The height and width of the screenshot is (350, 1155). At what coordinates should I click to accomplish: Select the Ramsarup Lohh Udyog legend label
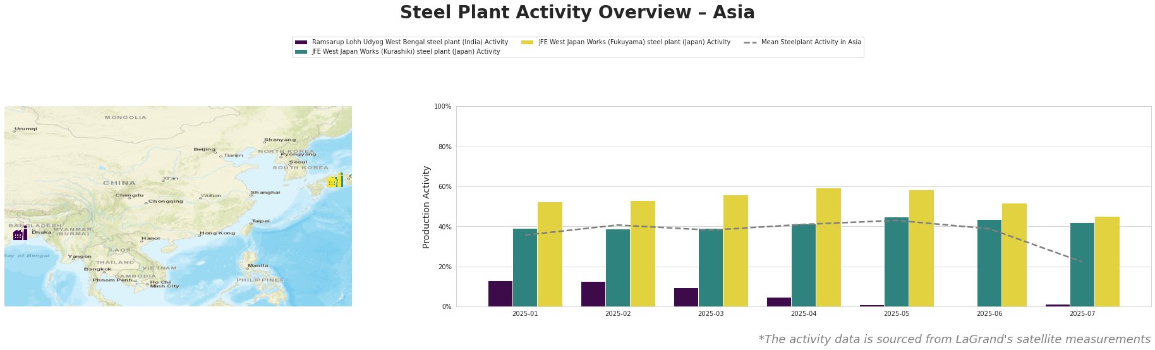point(410,42)
